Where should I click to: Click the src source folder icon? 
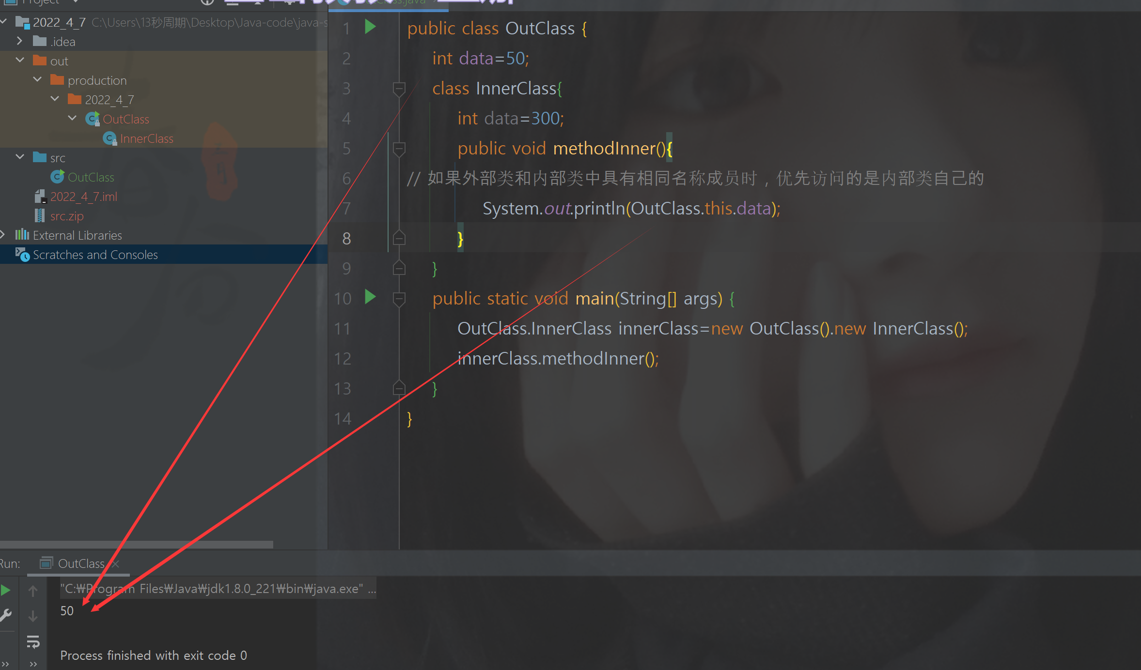40,157
